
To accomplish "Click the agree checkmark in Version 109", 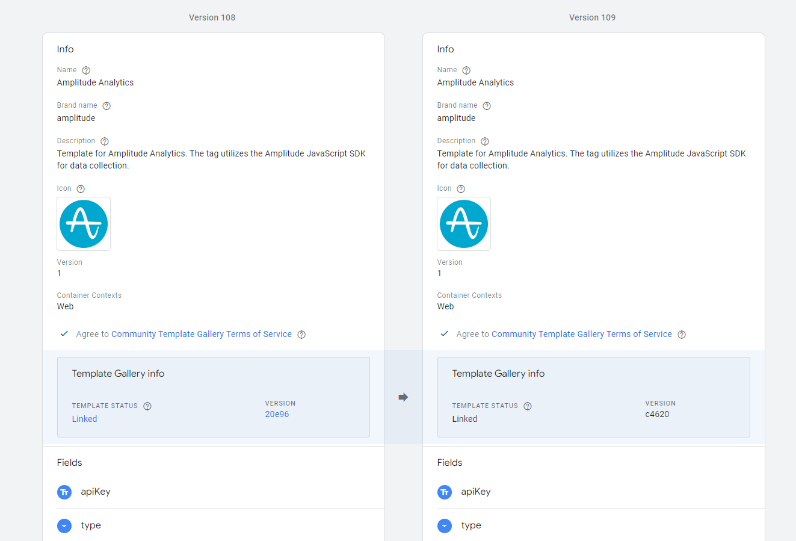I will [x=445, y=333].
